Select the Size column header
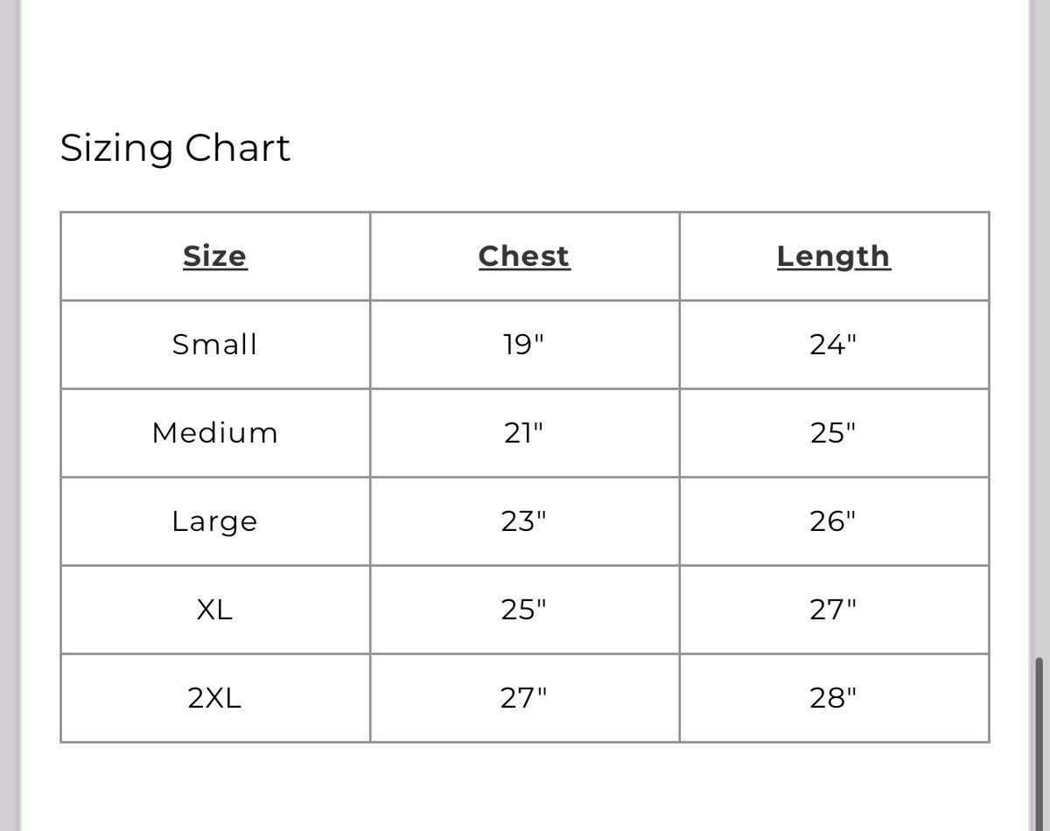Screen dimensions: 1050x831 tap(215, 256)
